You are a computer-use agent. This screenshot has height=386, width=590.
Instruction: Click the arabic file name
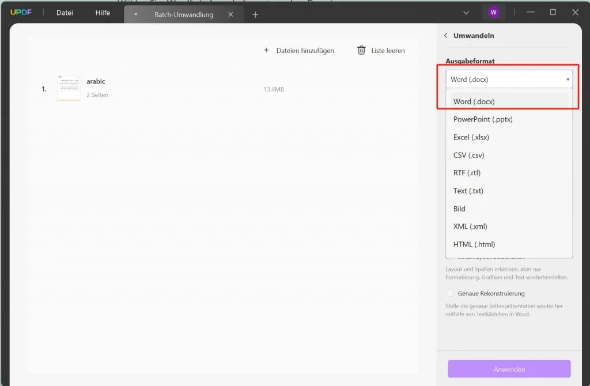coord(96,81)
